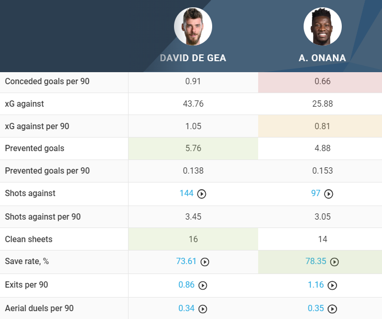Click David de Gea's profile photo

click(193, 26)
